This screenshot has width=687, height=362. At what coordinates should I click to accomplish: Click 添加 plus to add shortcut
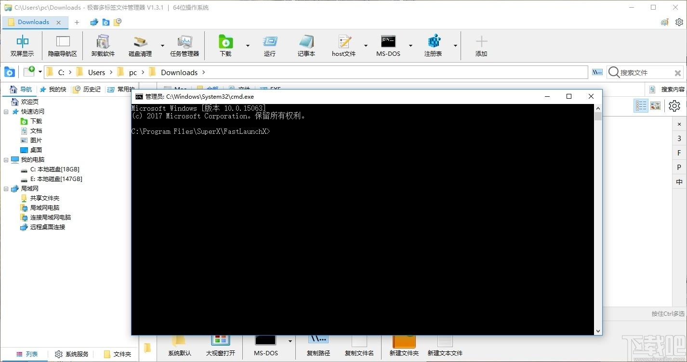click(481, 46)
